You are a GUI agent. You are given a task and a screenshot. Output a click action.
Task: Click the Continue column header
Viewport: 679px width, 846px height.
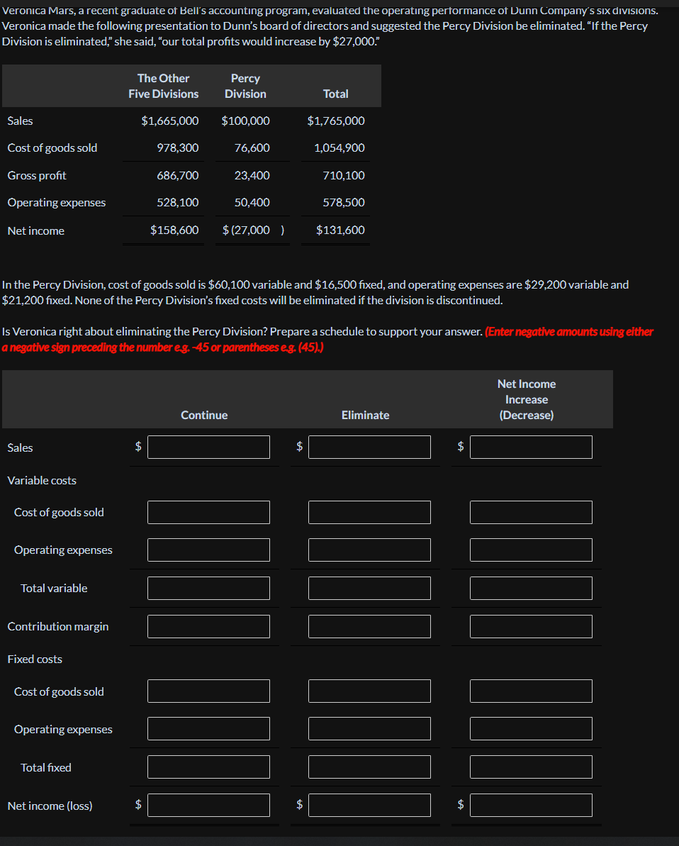pos(204,415)
